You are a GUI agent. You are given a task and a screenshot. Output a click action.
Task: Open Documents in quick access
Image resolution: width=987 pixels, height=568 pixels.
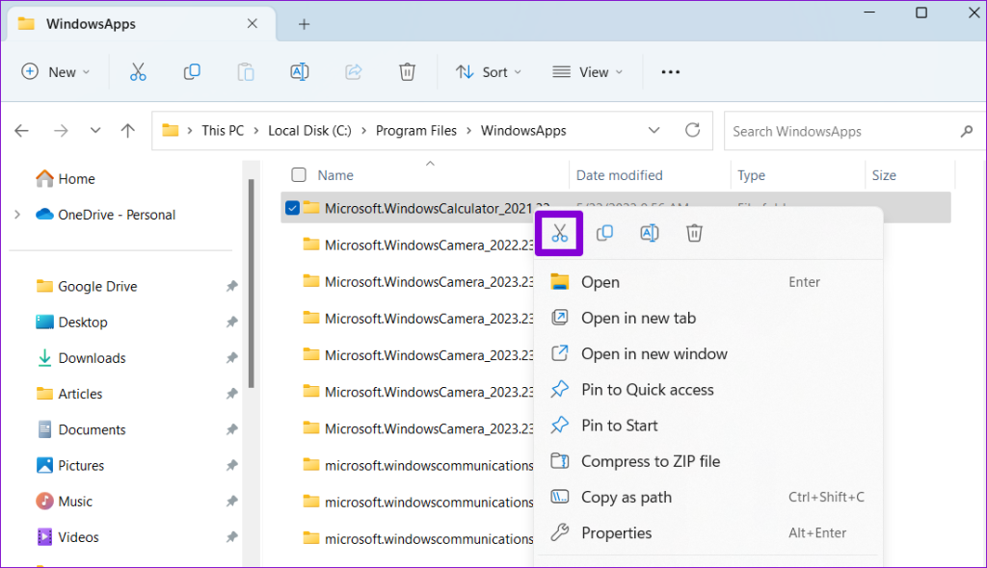[x=81, y=429]
